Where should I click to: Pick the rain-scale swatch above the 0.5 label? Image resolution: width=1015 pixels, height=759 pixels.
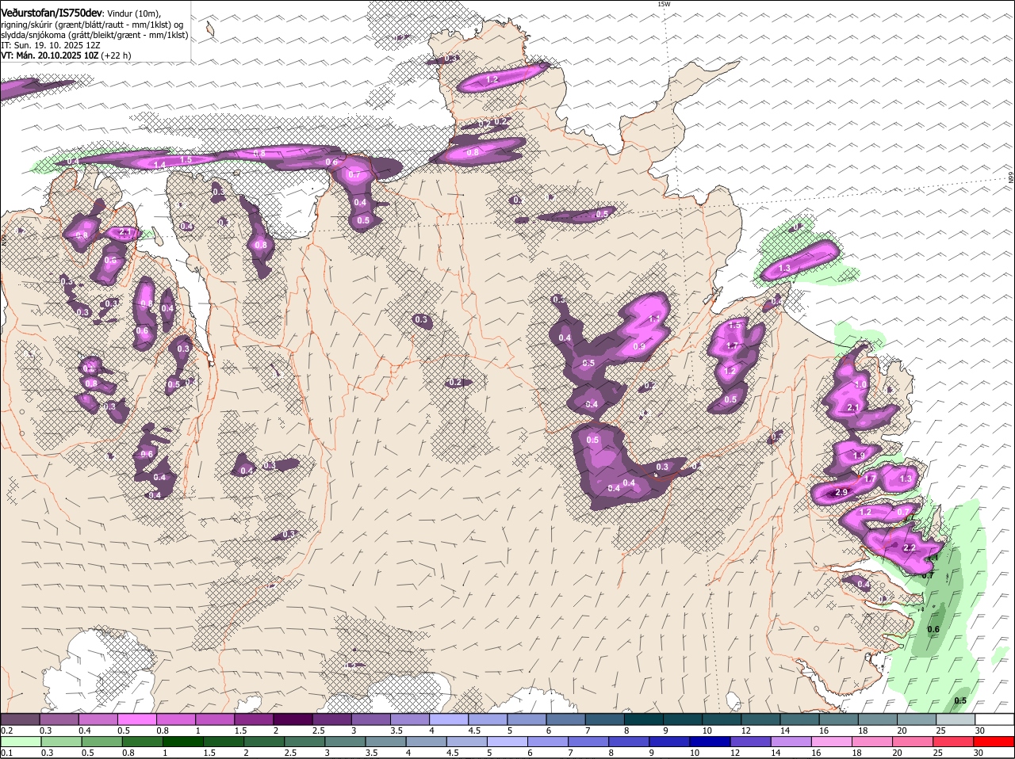point(101,742)
